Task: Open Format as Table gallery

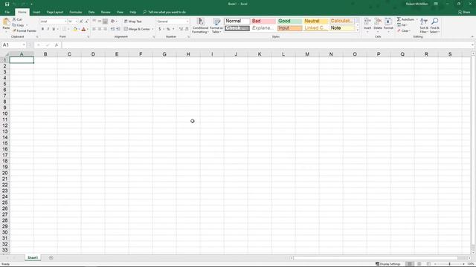Action: pyautogui.click(x=216, y=25)
